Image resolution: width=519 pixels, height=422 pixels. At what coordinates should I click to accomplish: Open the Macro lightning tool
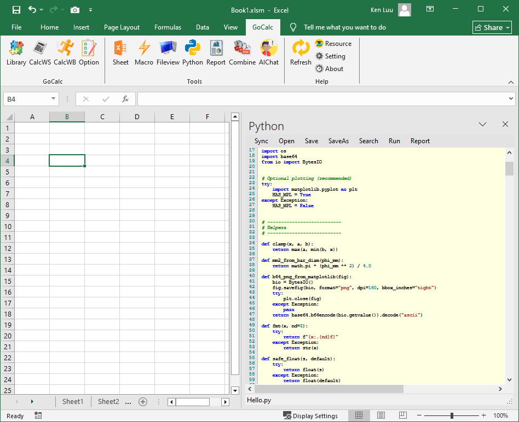144,52
